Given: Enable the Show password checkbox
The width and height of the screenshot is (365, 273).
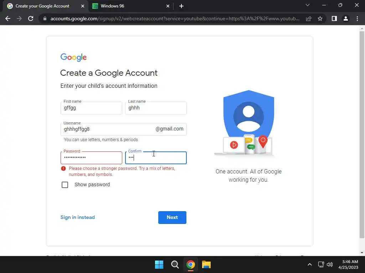Looking at the screenshot, I should pyautogui.click(x=65, y=185).
